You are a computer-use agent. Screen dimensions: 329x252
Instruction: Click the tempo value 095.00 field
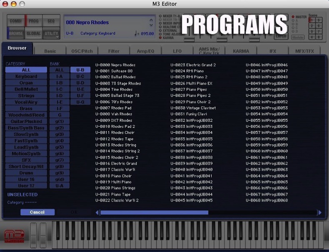pos(147,33)
